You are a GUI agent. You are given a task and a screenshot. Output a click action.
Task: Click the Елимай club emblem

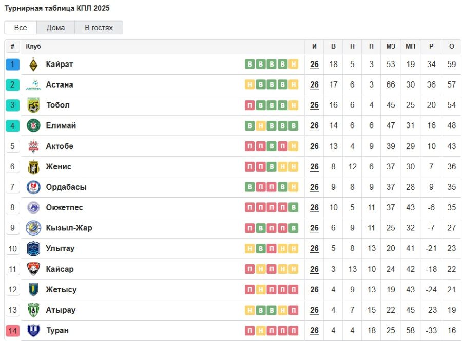click(33, 126)
